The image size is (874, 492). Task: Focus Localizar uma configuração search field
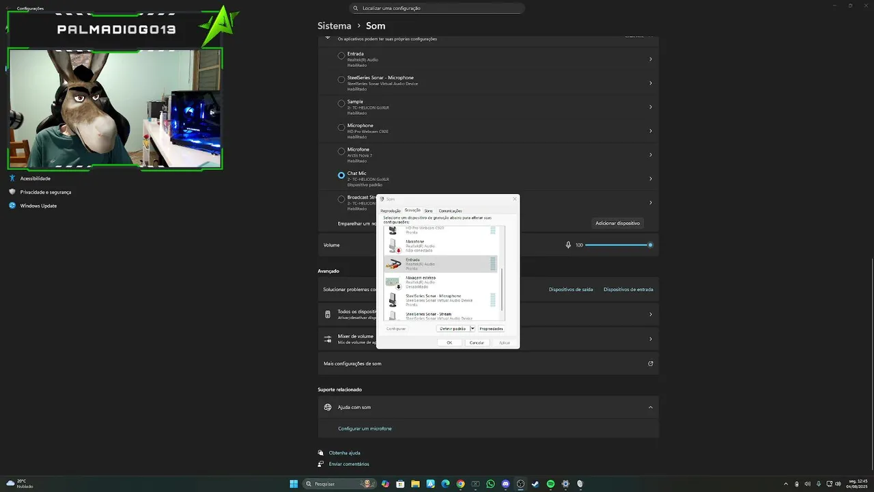[x=437, y=8]
